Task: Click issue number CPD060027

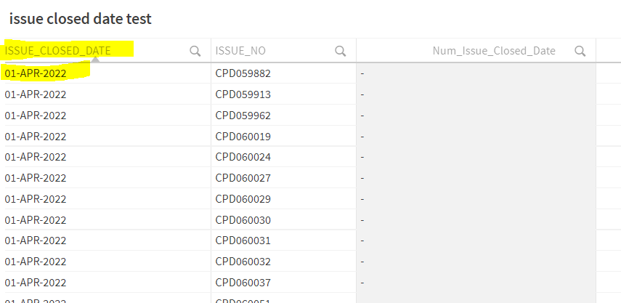Action: (x=243, y=177)
